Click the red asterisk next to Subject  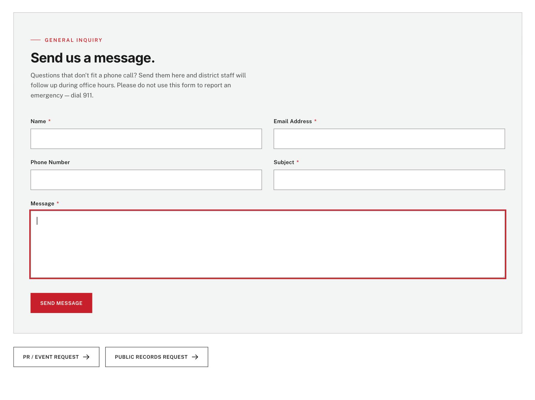click(x=298, y=162)
